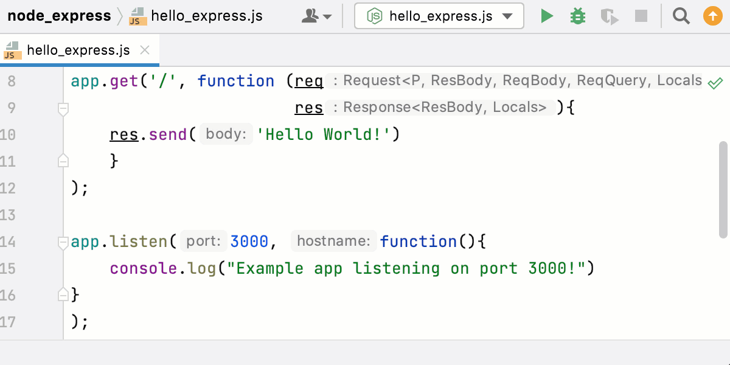The width and height of the screenshot is (730, 365).
Task: Run with coverage shield icon
Action: pyautogui.click(x=609, y=16)
